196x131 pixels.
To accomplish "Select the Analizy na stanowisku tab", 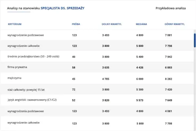I will (x=46, y=8).
